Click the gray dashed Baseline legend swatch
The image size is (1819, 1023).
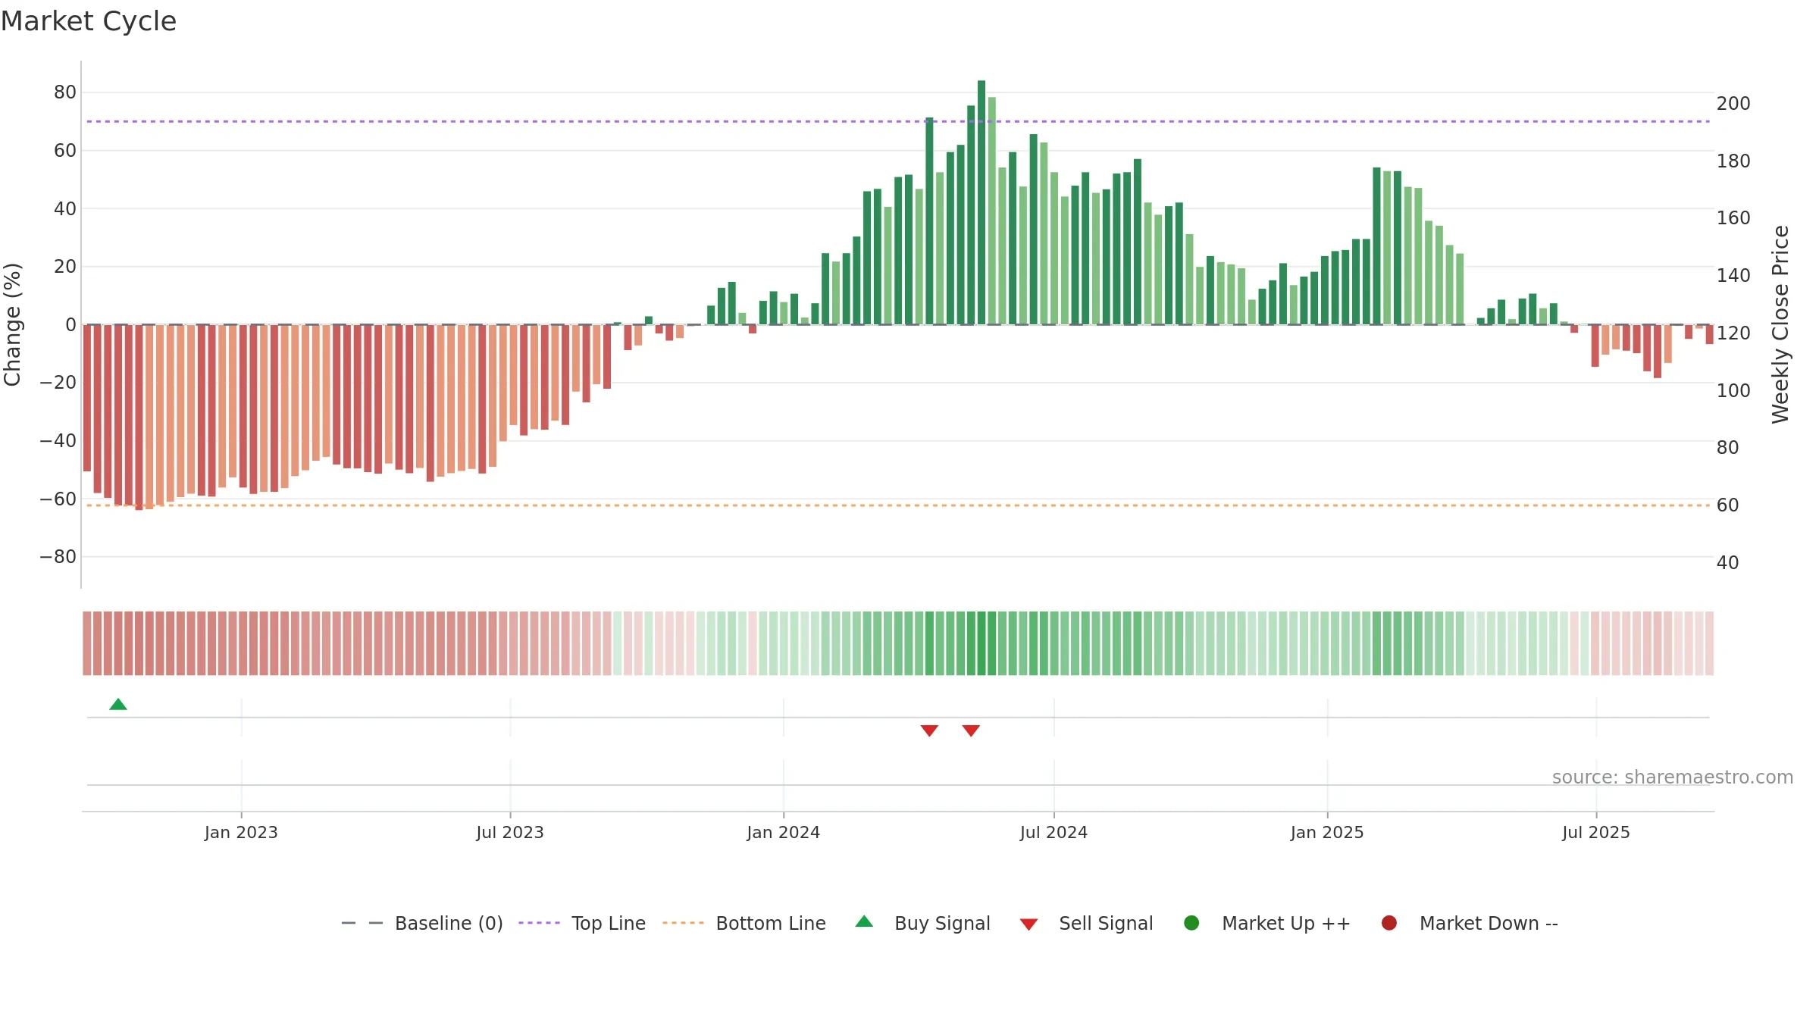[x=362, y=923]
